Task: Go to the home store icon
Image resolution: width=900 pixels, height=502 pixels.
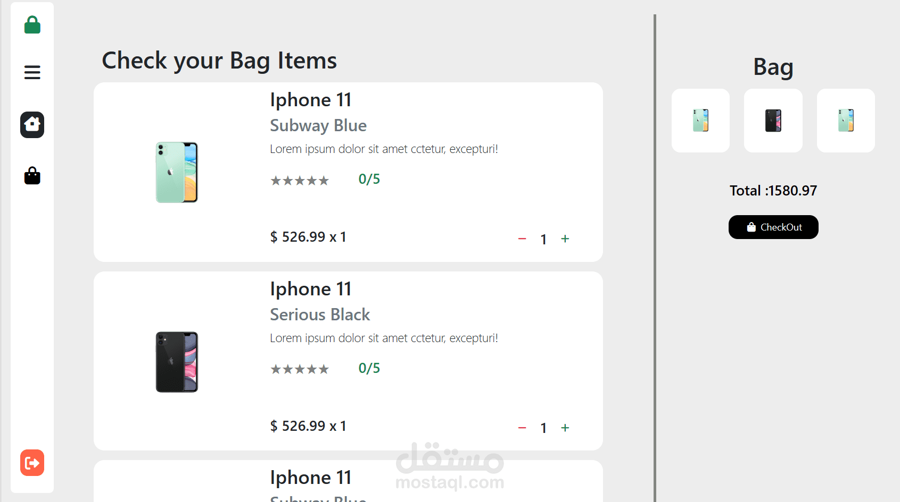Action: pos(32,125)
